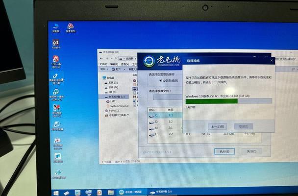
Task: Open the 分区工具 desktop shortcut
Action: click(56, 62)
